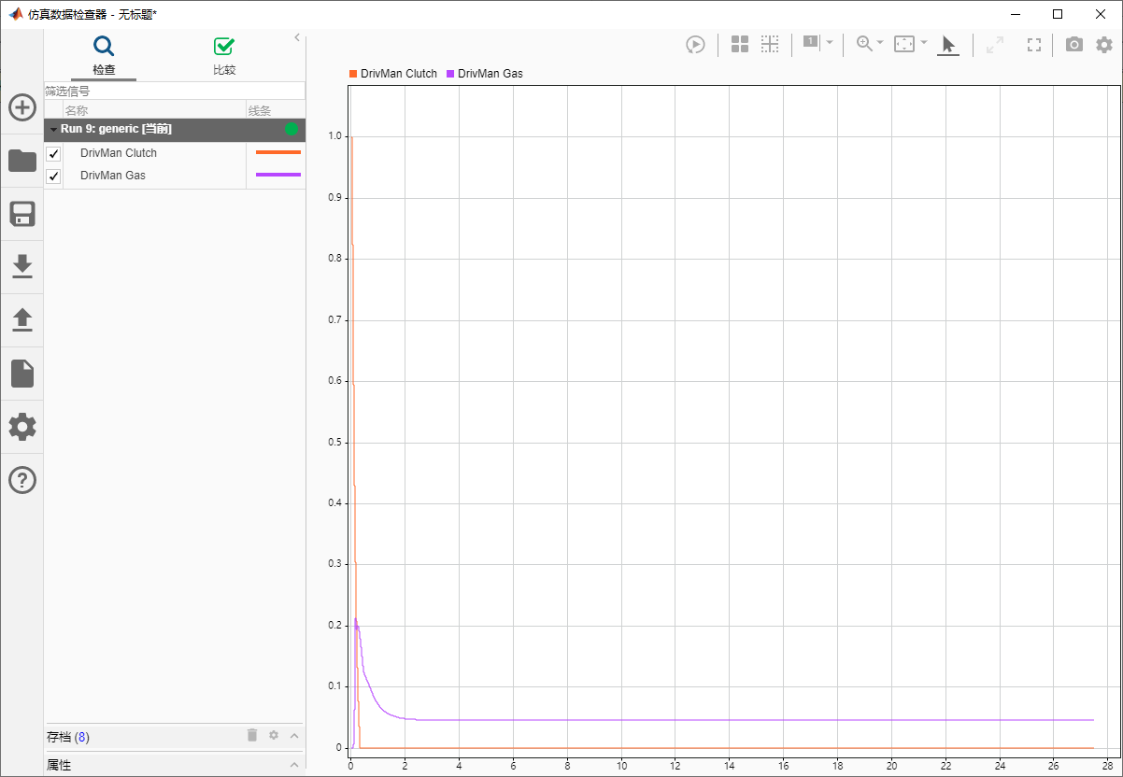
Task: Click the save disk icon in sidebar
Action: coord(22,214)
